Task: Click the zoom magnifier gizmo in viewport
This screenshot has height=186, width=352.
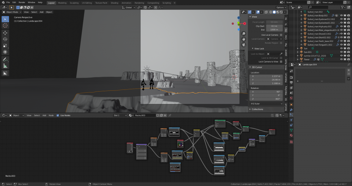Action: click(x=244, y=34)
